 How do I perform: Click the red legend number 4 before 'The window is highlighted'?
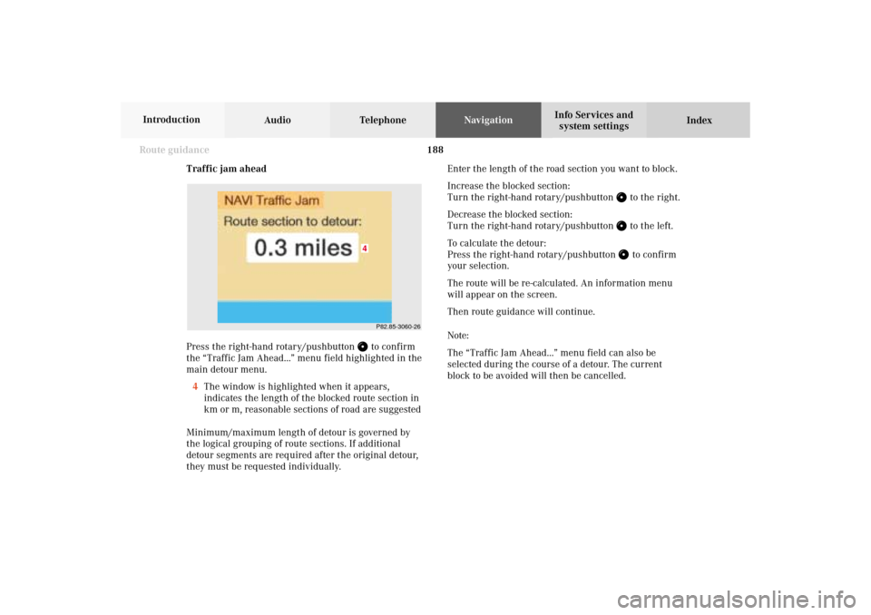[x=195, y=386]
